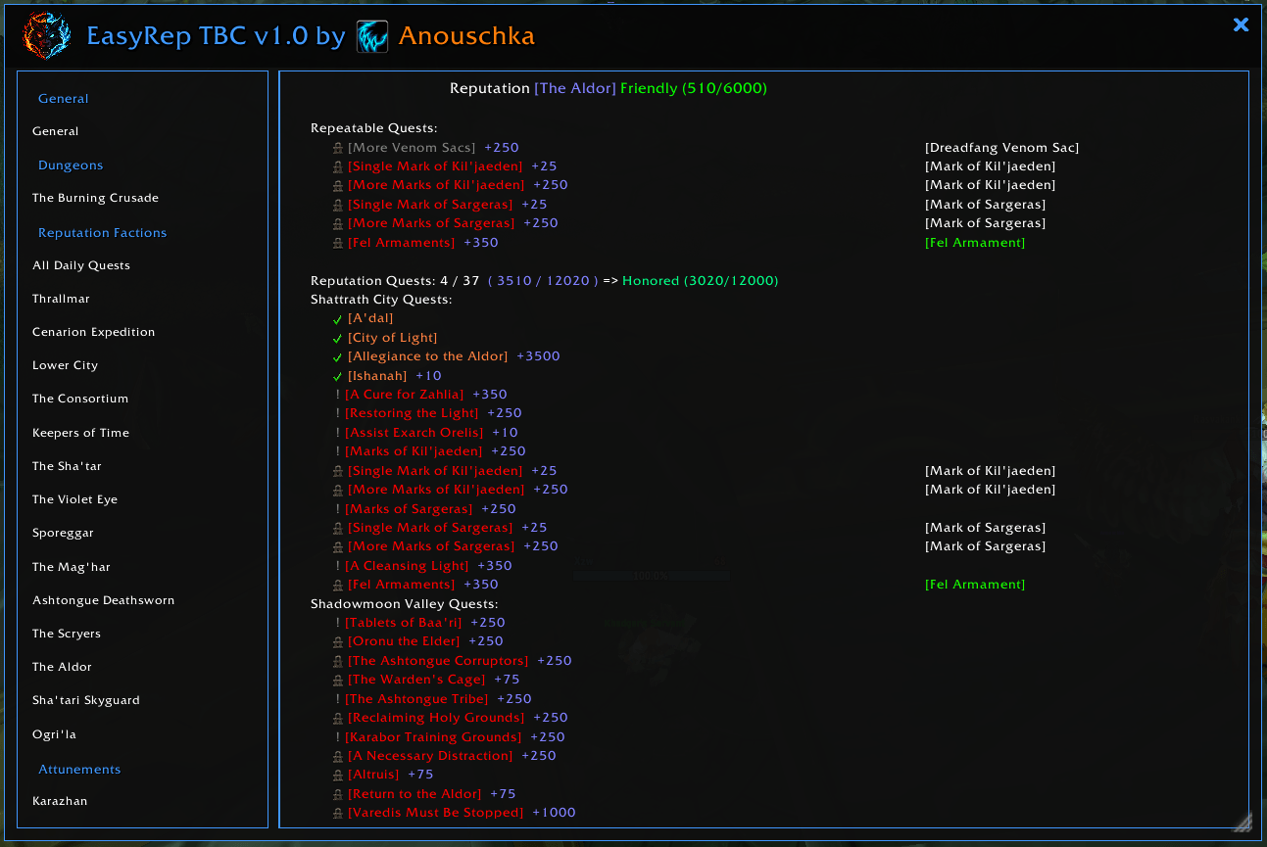1267x847 pixels.
Task: Click the repeatable icon beside More Venom Sacs
Action: 338,148
